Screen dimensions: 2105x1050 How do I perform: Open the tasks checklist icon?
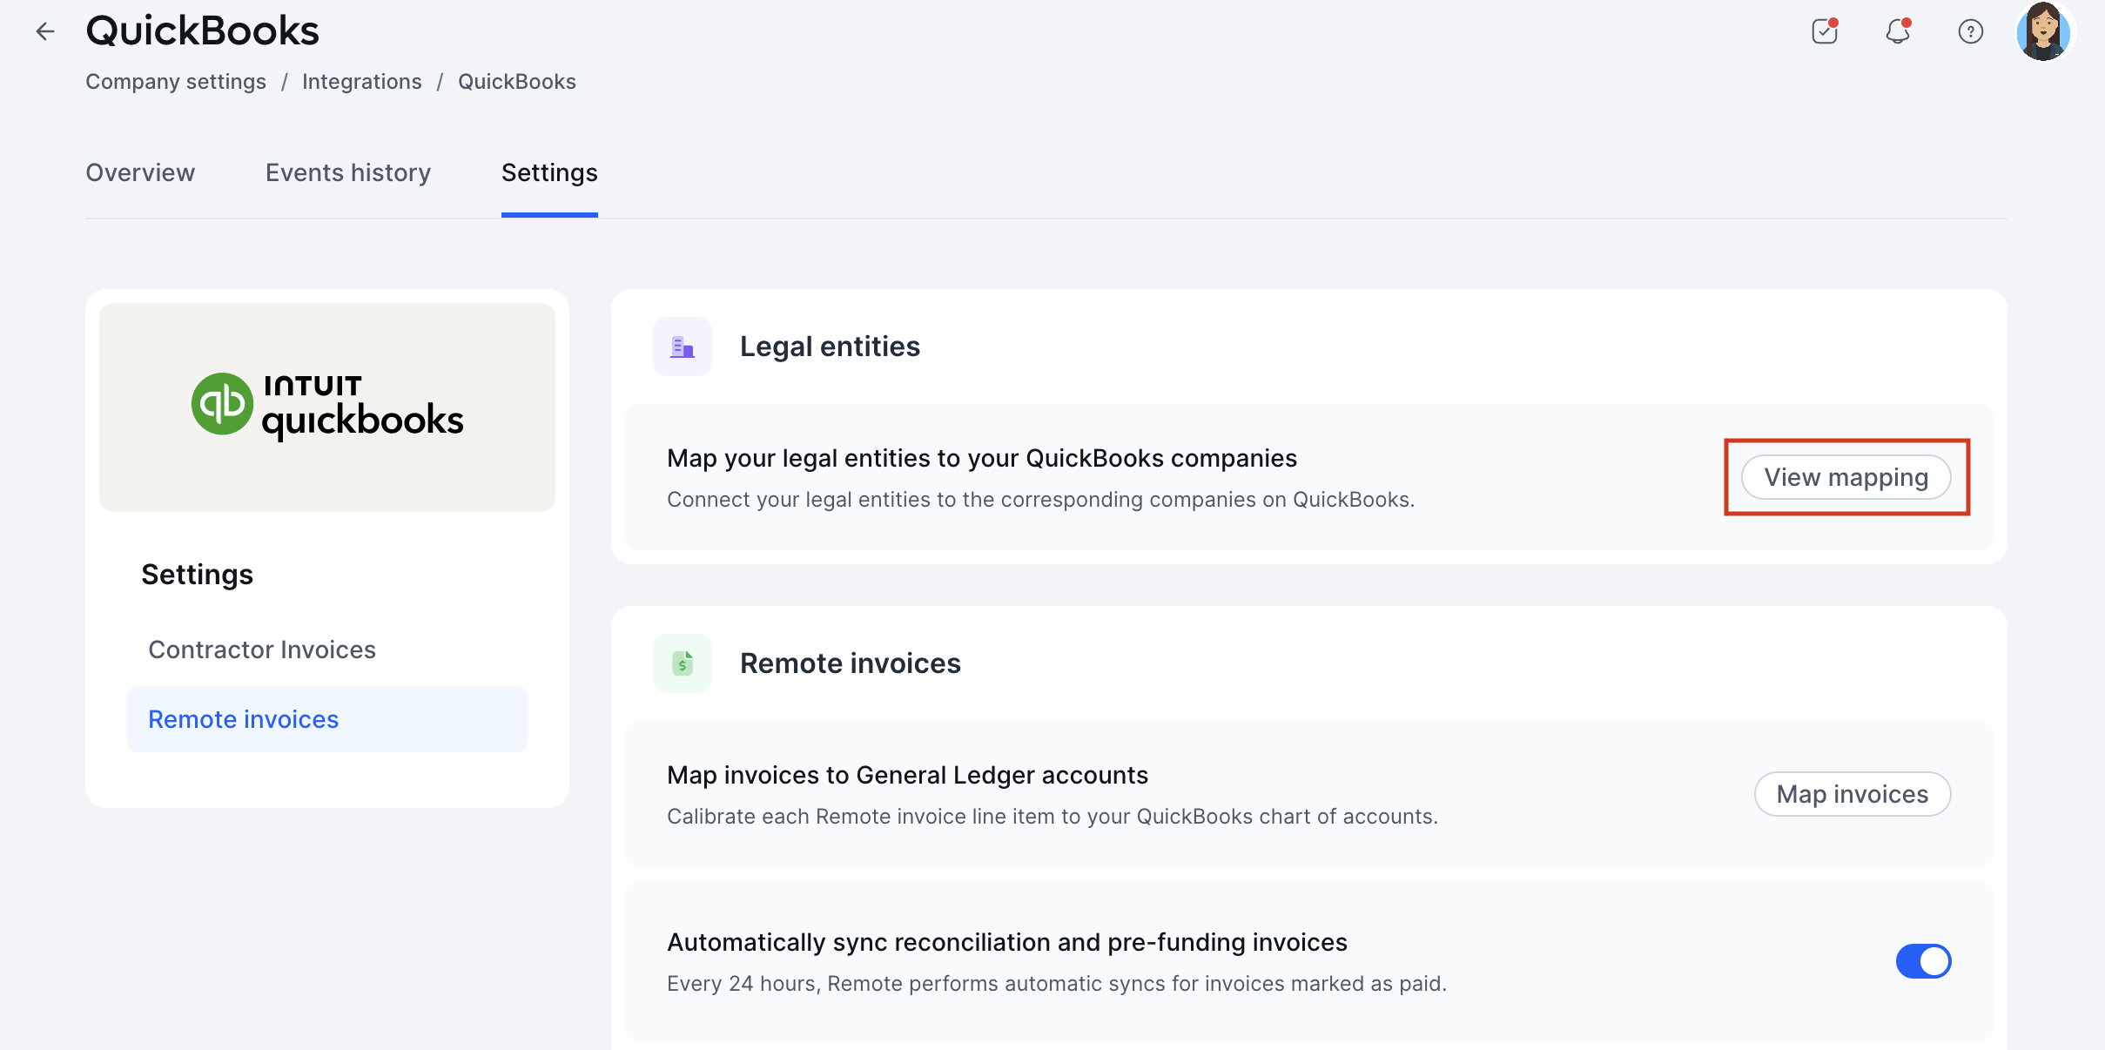[1825, 31]
